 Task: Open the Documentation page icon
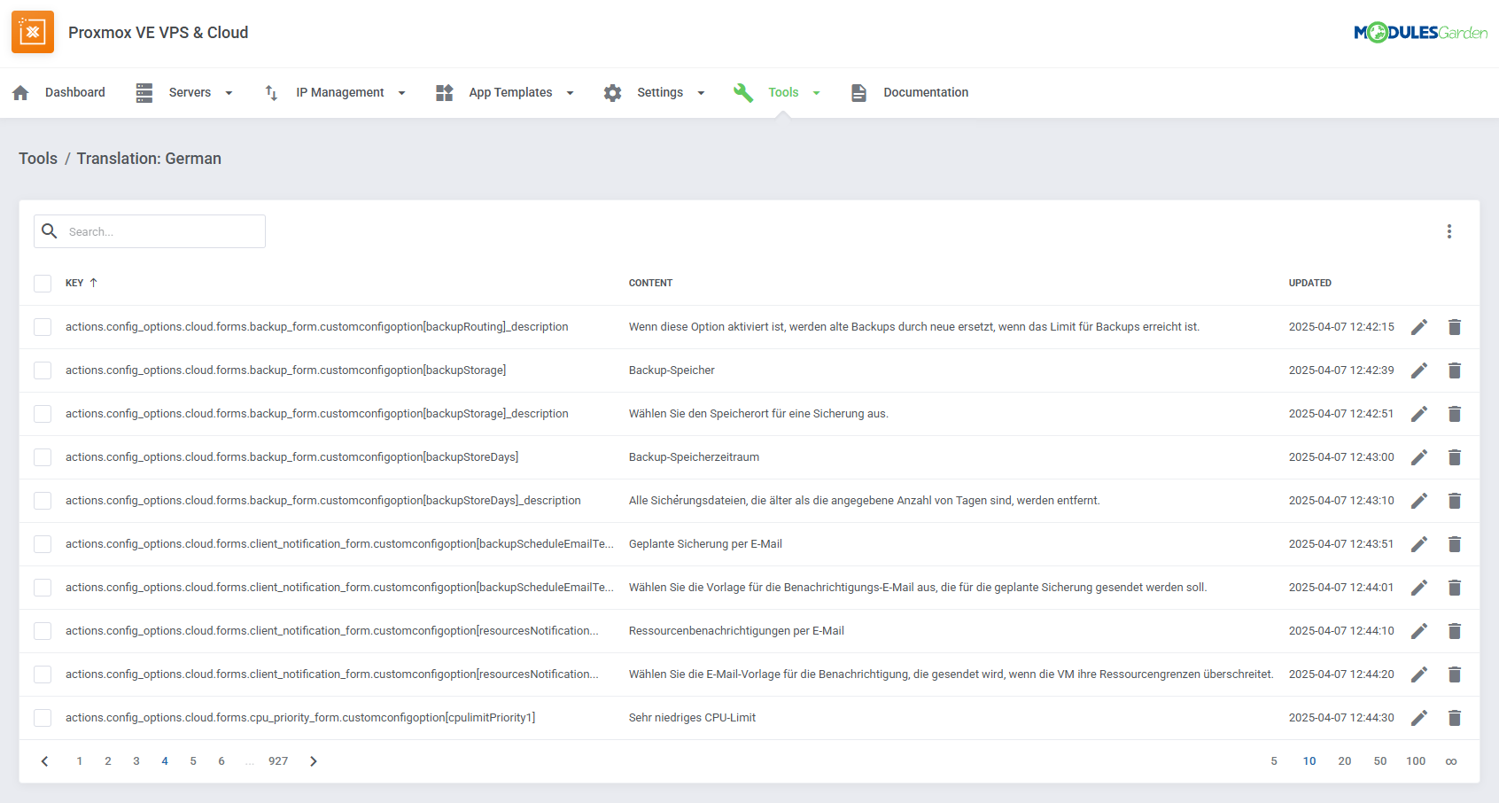[x=858, y=92]
